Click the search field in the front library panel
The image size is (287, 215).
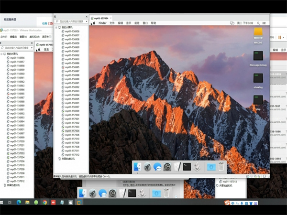click(71, 21)
